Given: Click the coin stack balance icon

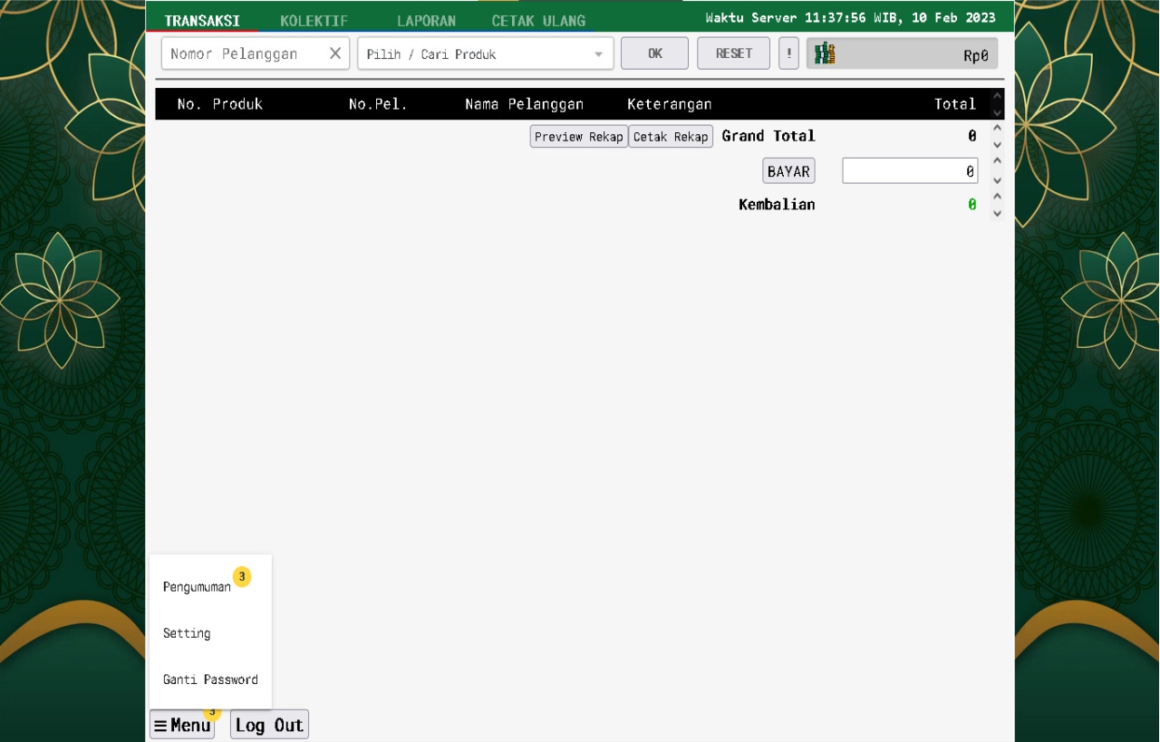Looking at the screenshot, I should [x=824, y=53].
